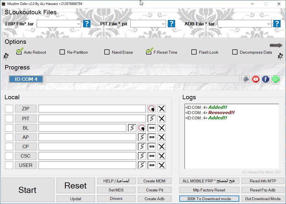Screen dimensions: 286x204
Task: Click the squiggle icon in CSC row
Action: coord(142,156)
